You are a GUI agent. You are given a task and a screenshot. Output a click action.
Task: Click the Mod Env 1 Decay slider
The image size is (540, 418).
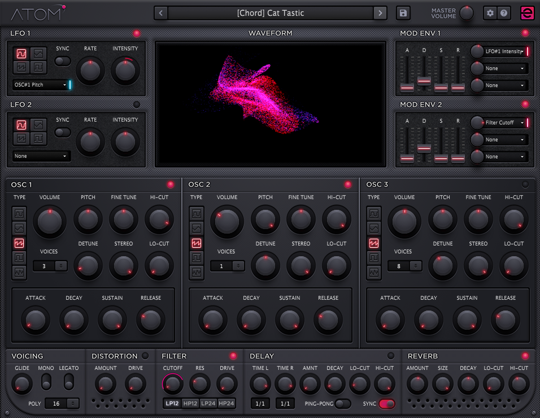click(x=424, y=81)
